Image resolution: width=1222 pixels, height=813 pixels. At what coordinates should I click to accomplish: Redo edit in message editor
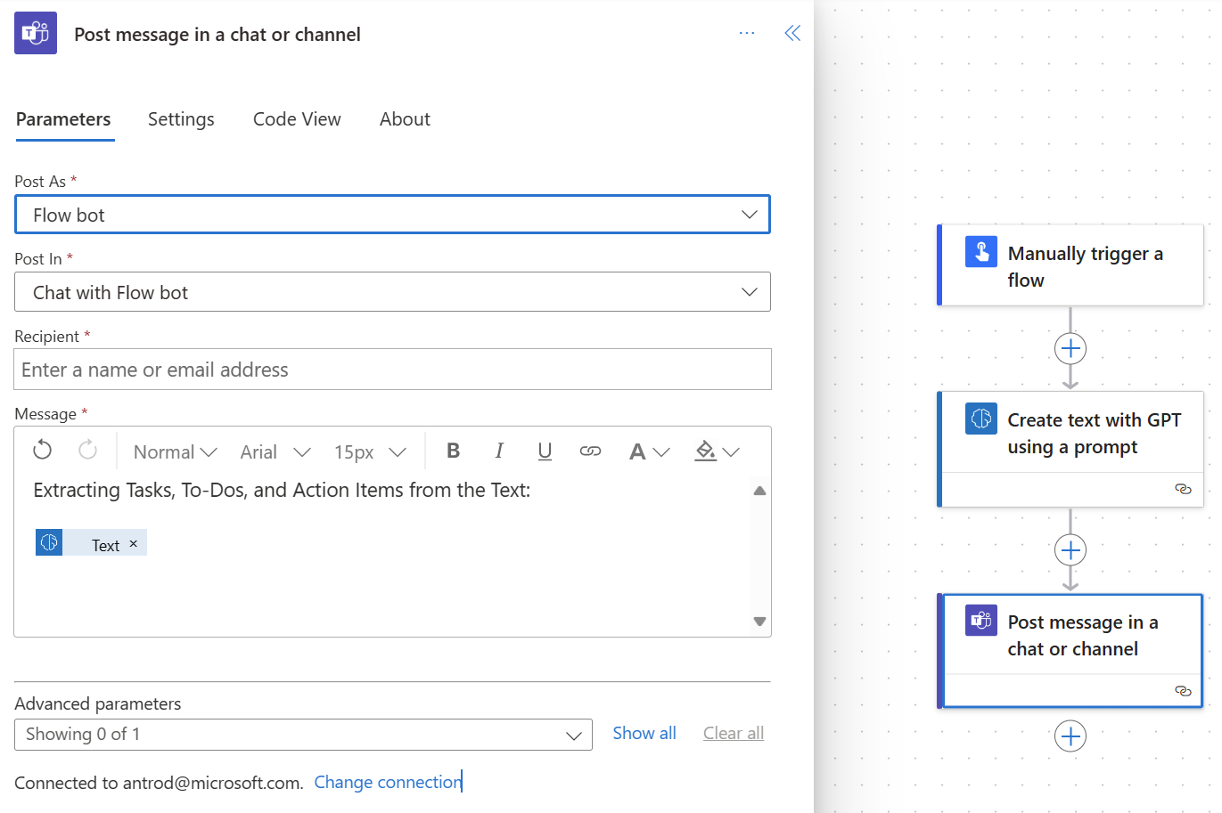pos(87,451)
